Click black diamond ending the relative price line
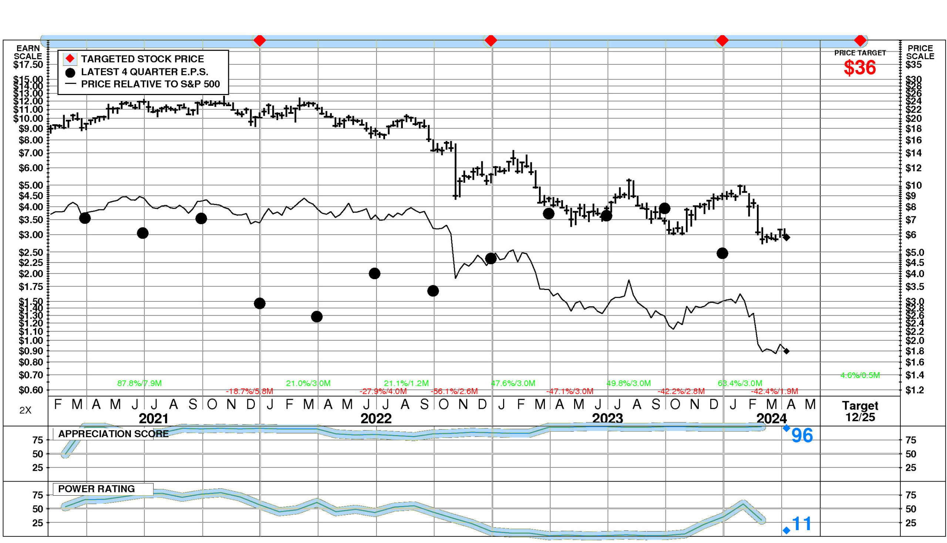This screenshot has height=543, width=947. click(786, 351)
